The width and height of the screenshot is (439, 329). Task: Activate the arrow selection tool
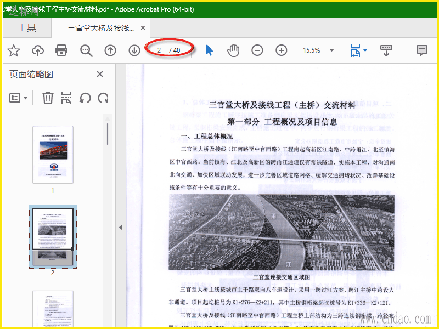[209, 50]
